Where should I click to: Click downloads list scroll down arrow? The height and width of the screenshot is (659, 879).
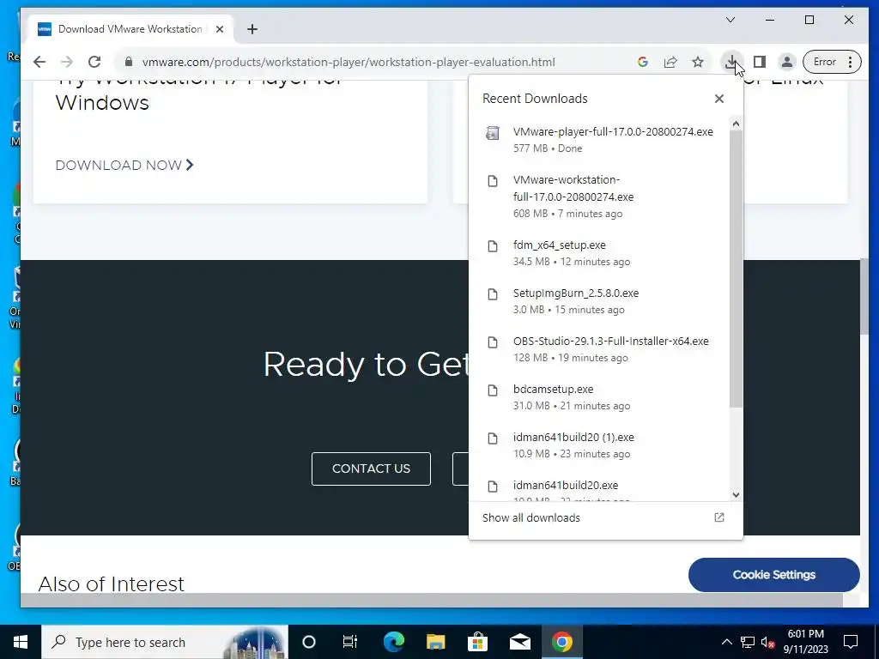736,495
